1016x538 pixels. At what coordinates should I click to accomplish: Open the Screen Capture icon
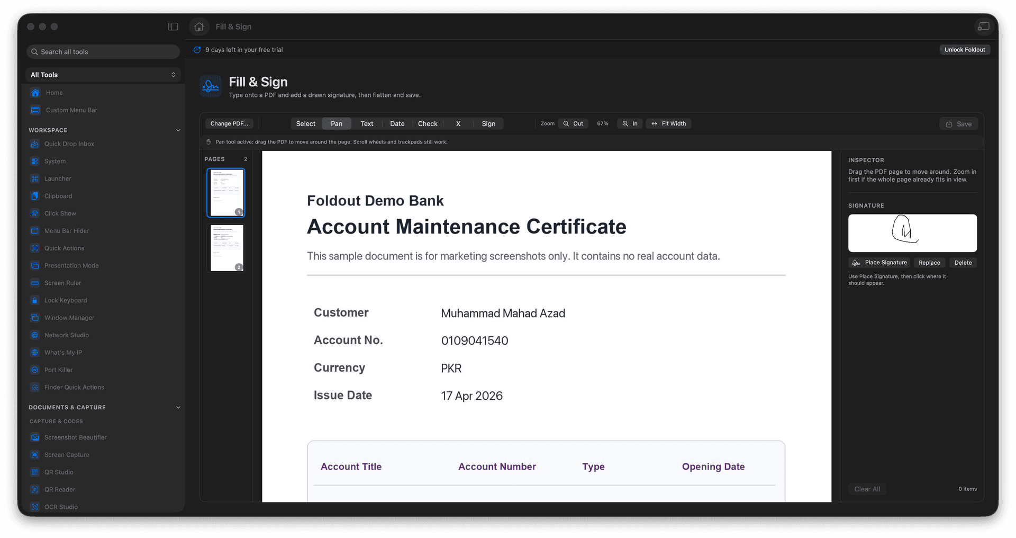tap(34, 455)
